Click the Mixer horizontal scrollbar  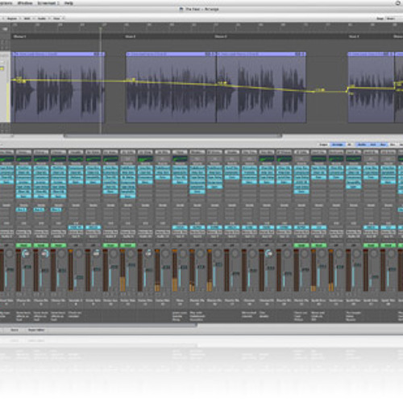coord(98,325)
